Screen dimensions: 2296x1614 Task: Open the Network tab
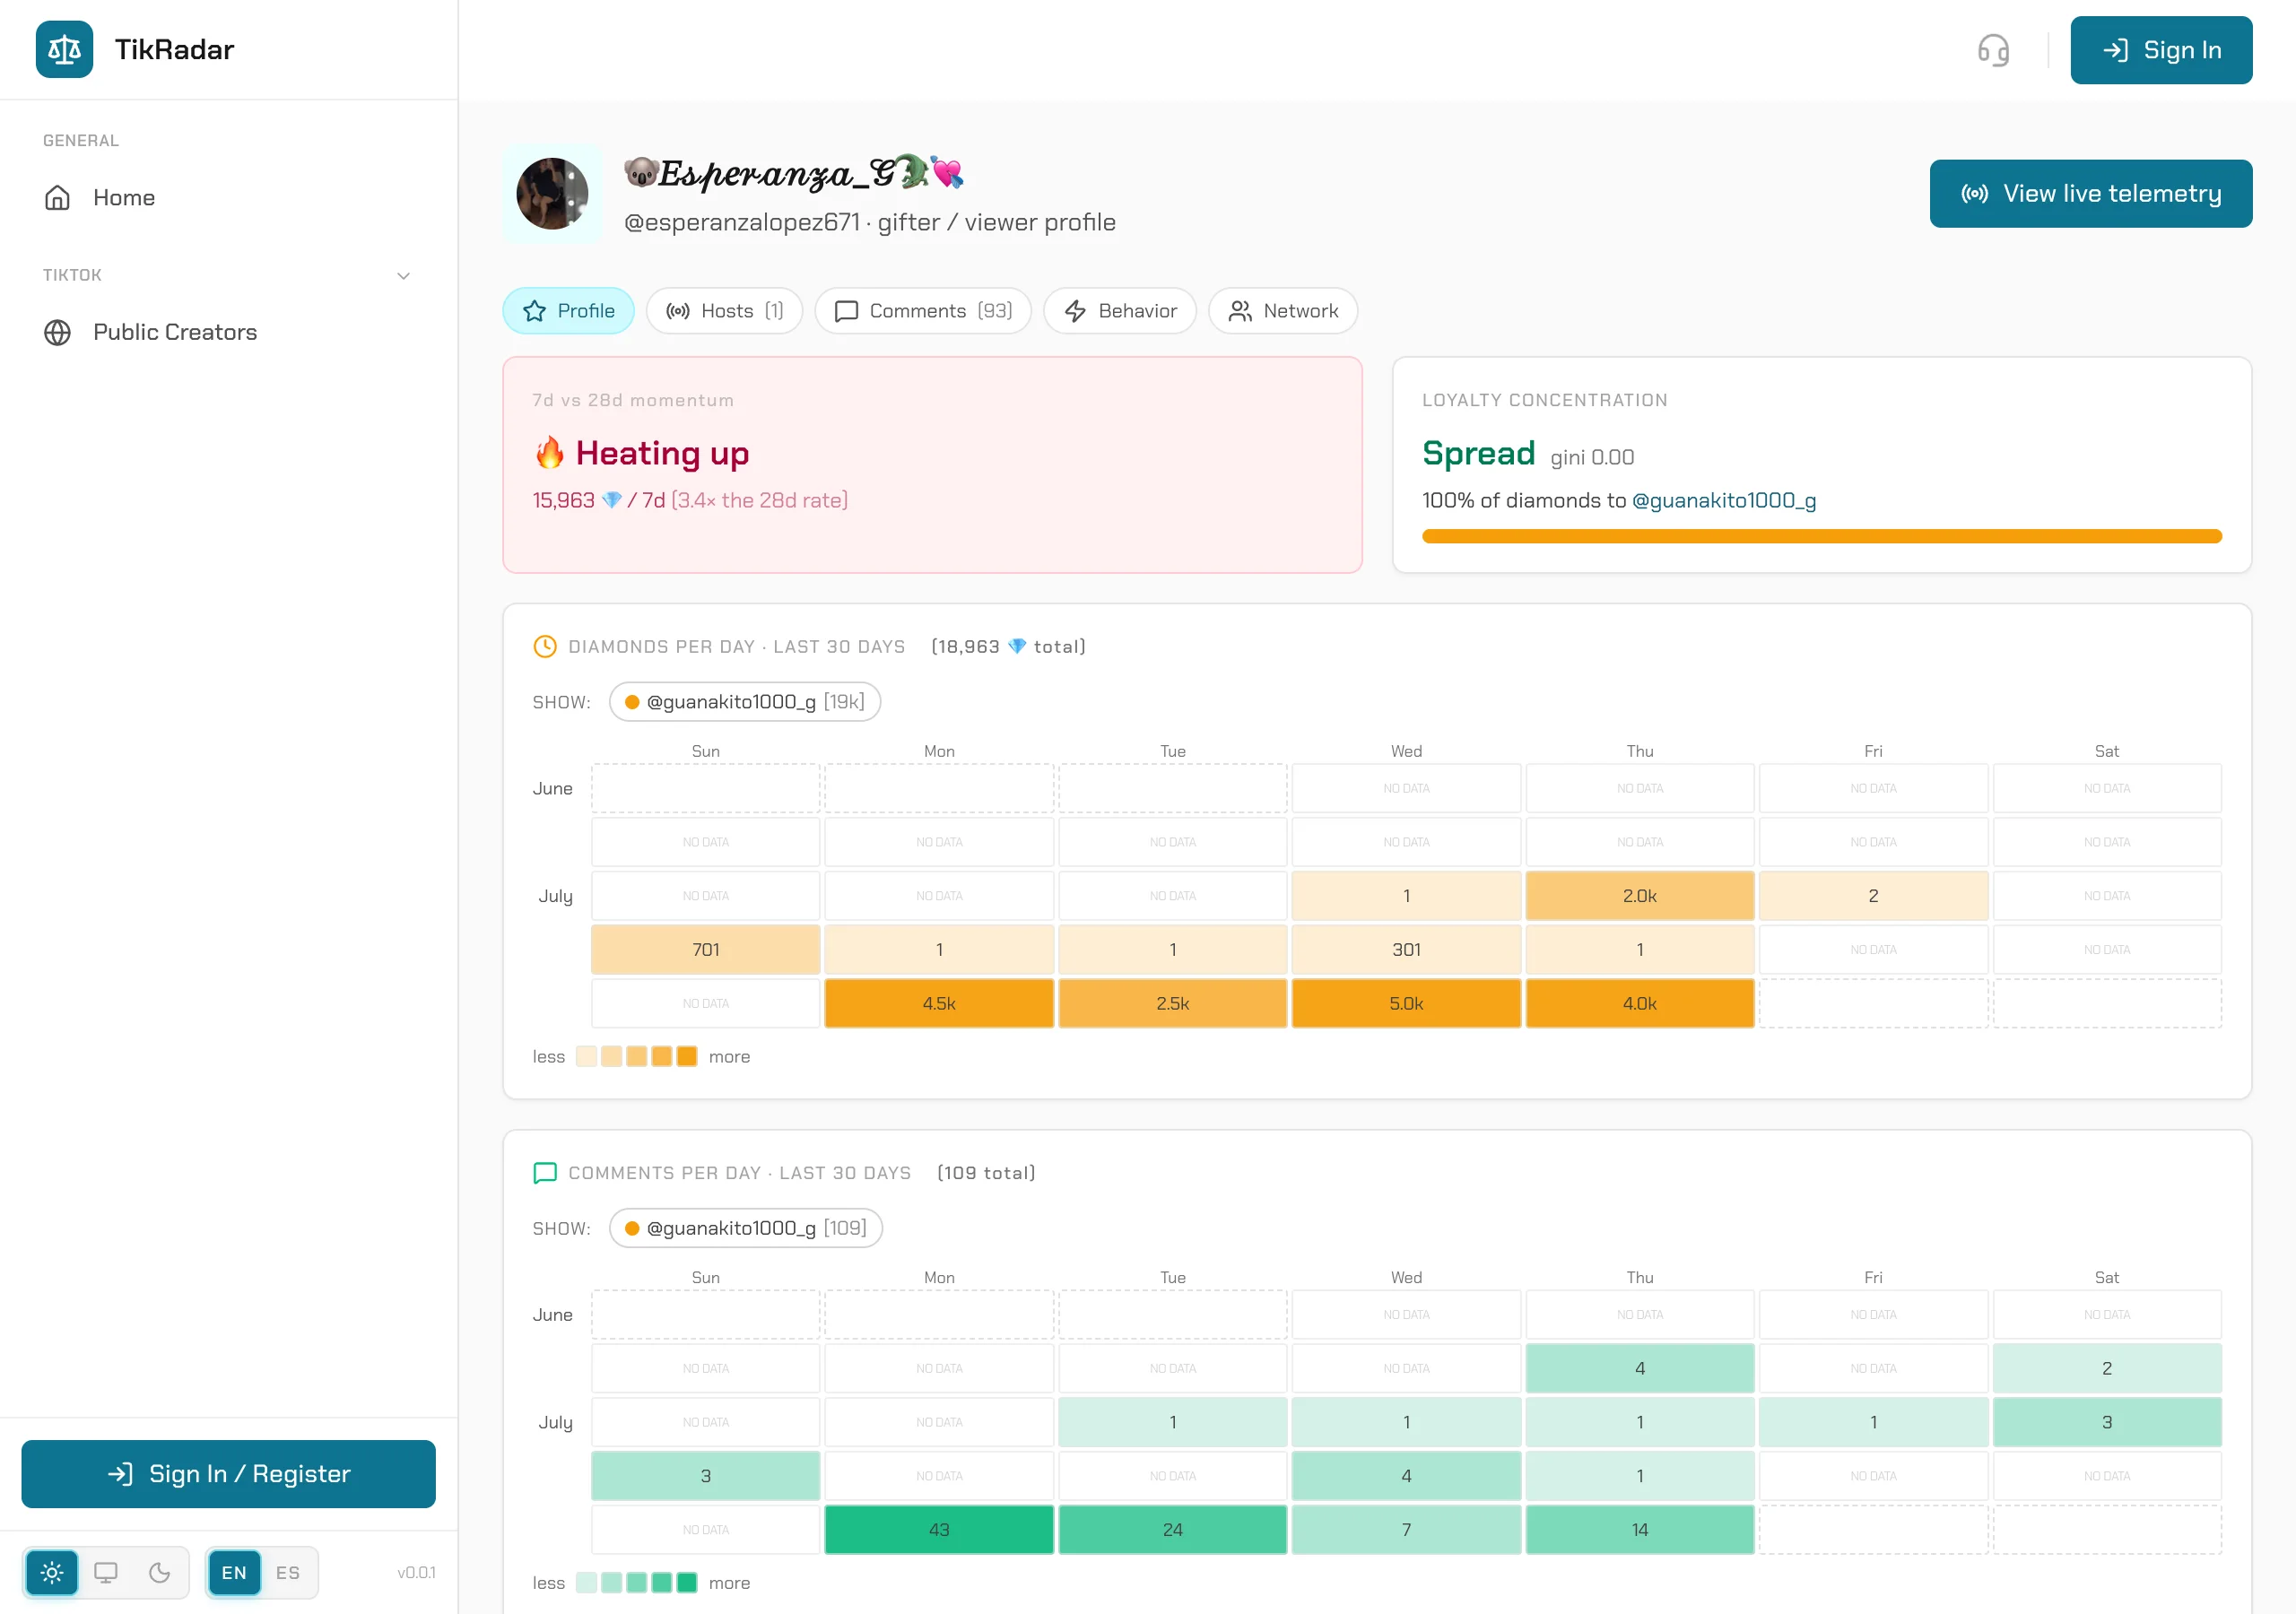click(x=1283, y=311)
